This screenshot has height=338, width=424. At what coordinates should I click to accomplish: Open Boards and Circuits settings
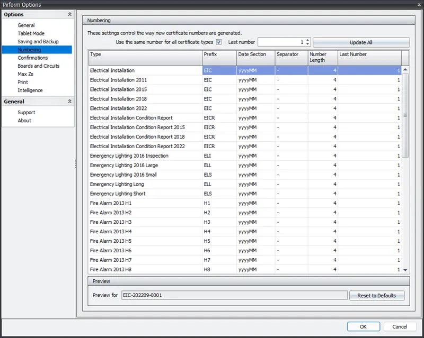(x=38, y=66)
